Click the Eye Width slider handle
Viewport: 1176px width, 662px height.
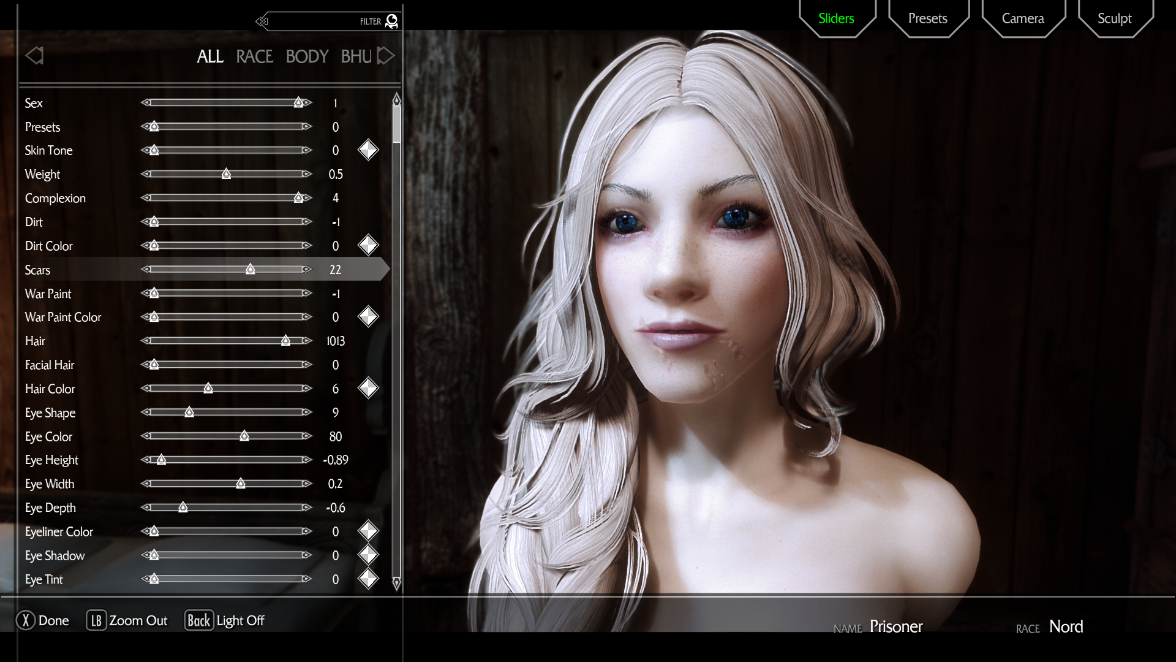[x=241, y=484]
